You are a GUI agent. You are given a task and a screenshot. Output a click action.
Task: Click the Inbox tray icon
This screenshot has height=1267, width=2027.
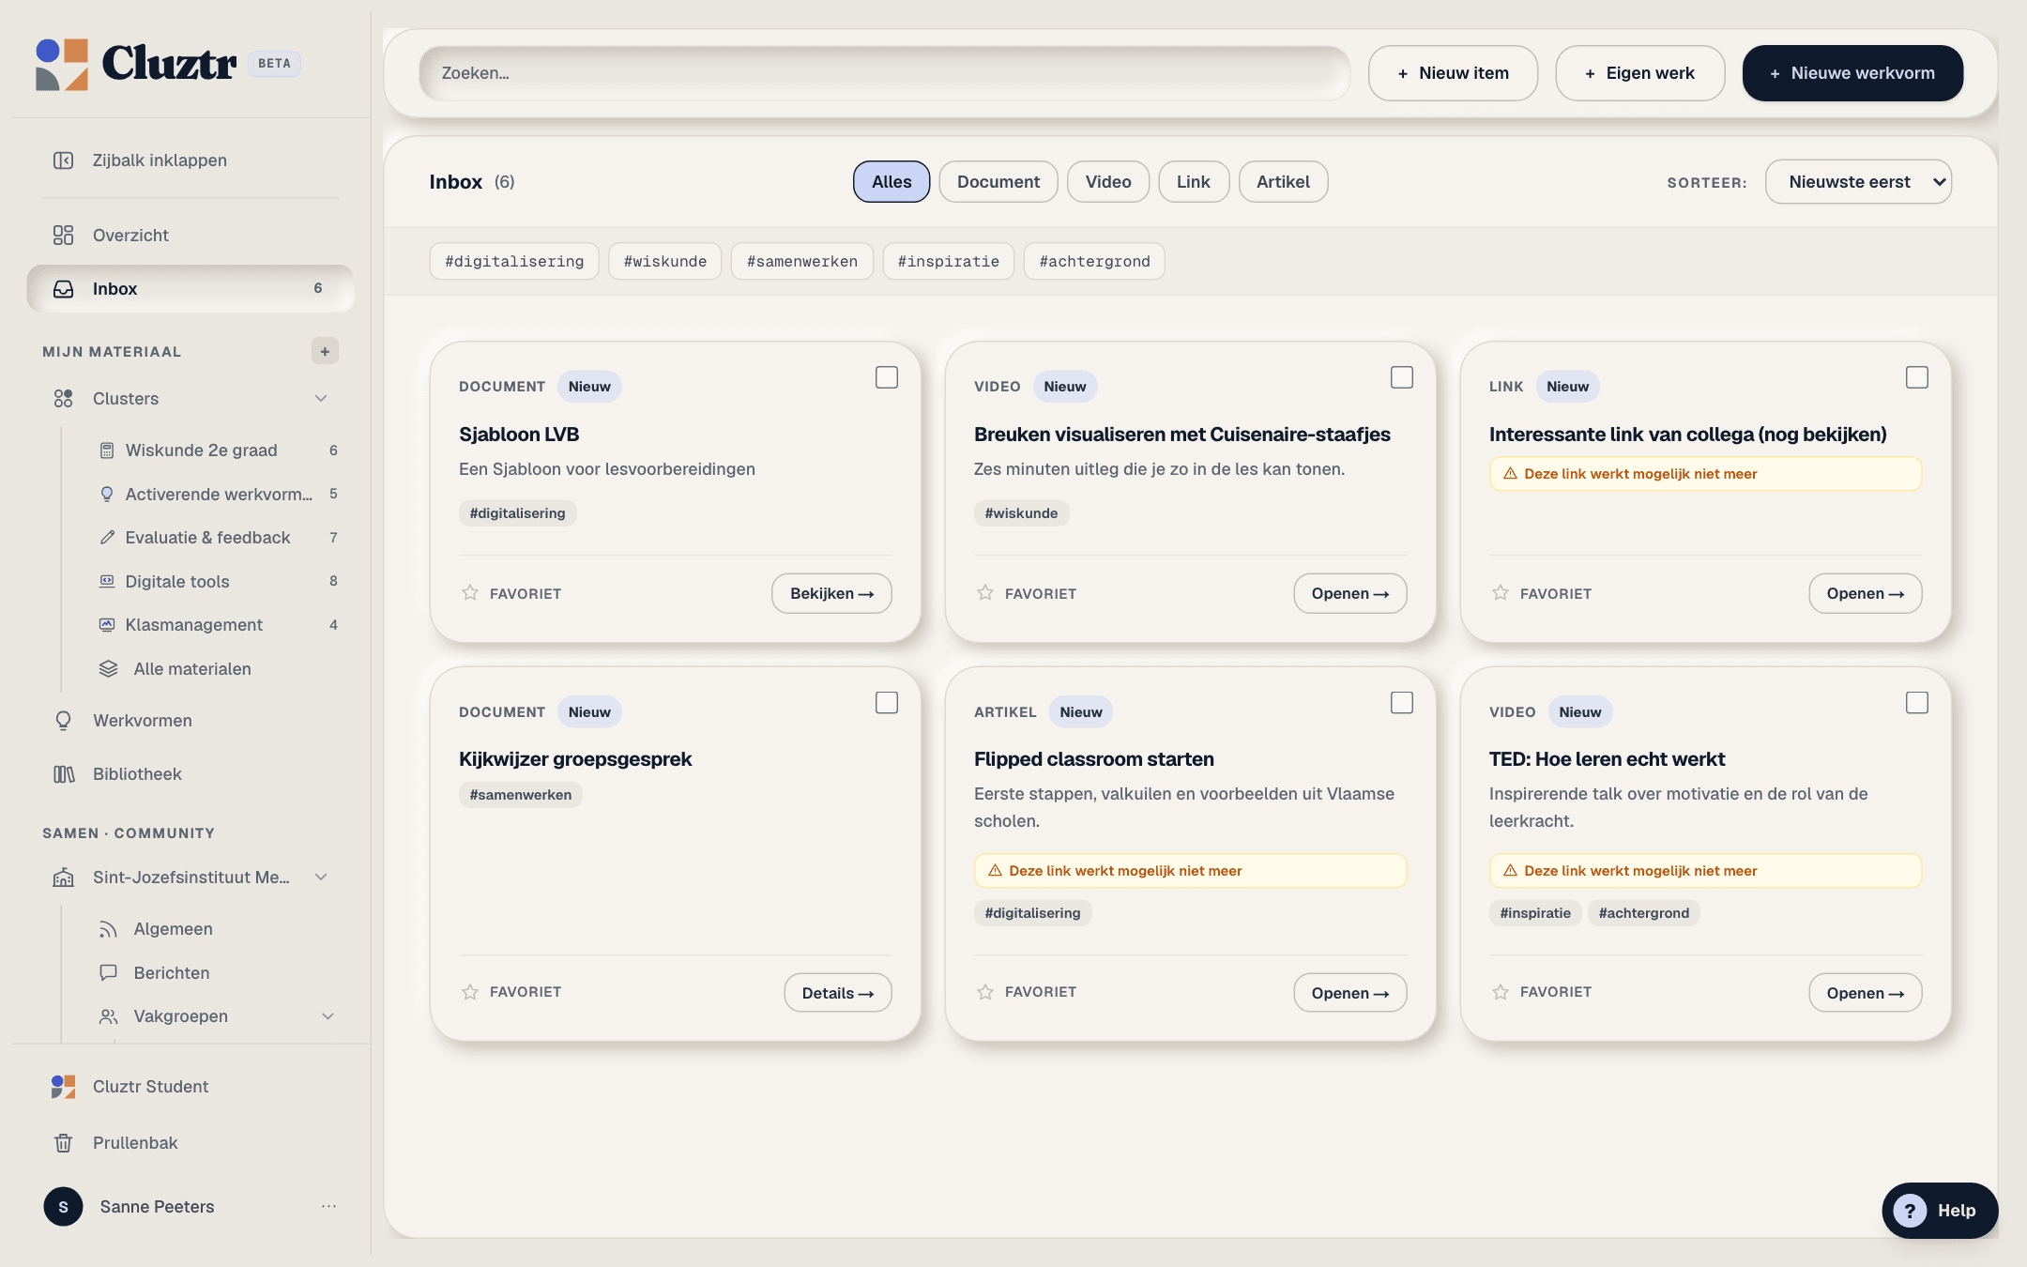pos(63,289)
